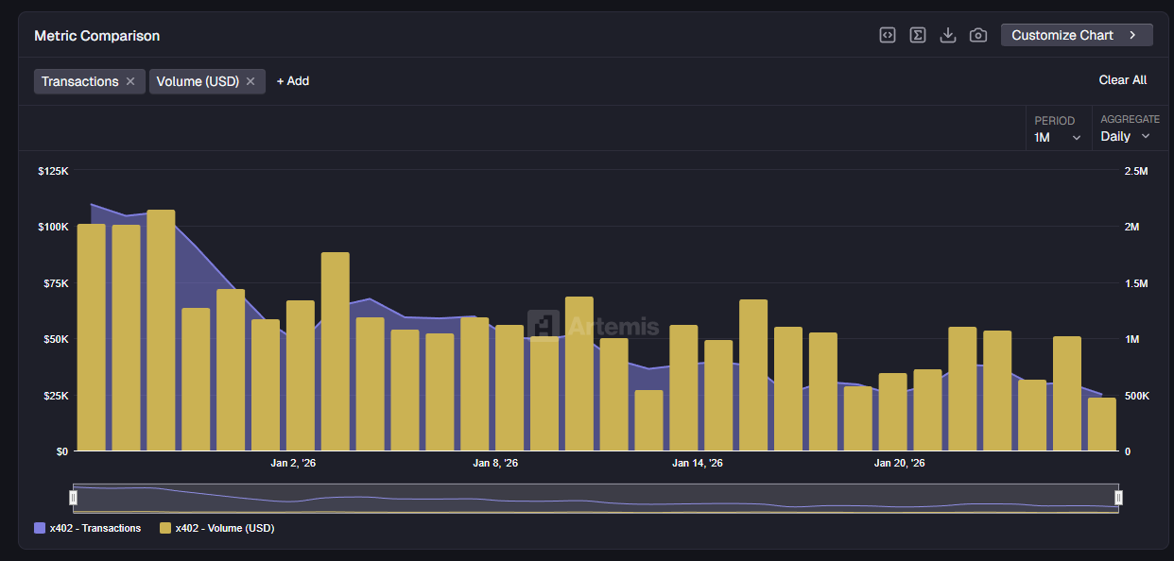The image size is (1174, 561).
Task: Click the Jan 20, '26 axis label
Action: (900, 463)
